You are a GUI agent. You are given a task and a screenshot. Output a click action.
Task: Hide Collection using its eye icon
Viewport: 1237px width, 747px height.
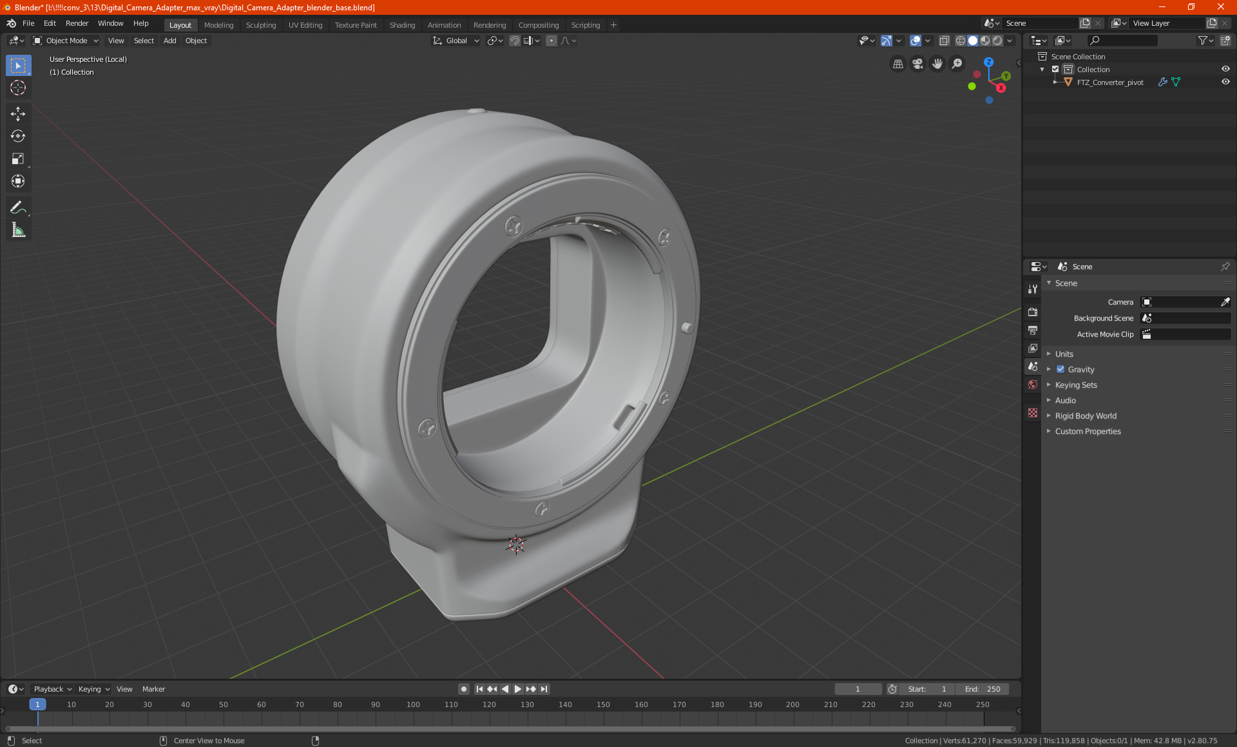point(1225,70)
